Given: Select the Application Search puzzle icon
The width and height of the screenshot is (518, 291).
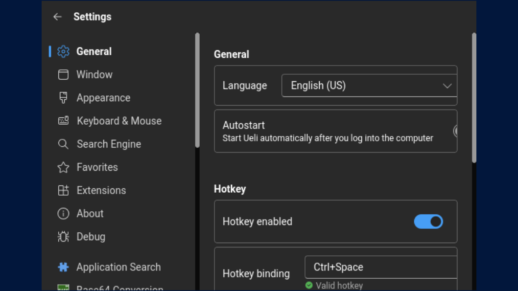Looking at the screenshot, I should point(63,267).
